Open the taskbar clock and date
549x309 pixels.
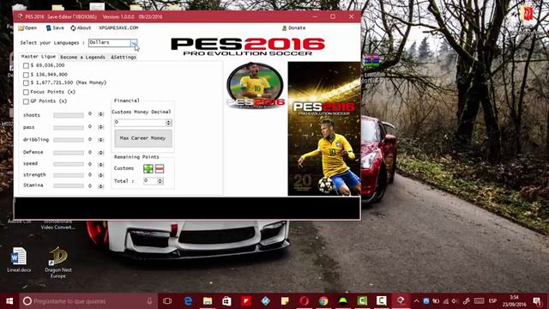[514, 301]
